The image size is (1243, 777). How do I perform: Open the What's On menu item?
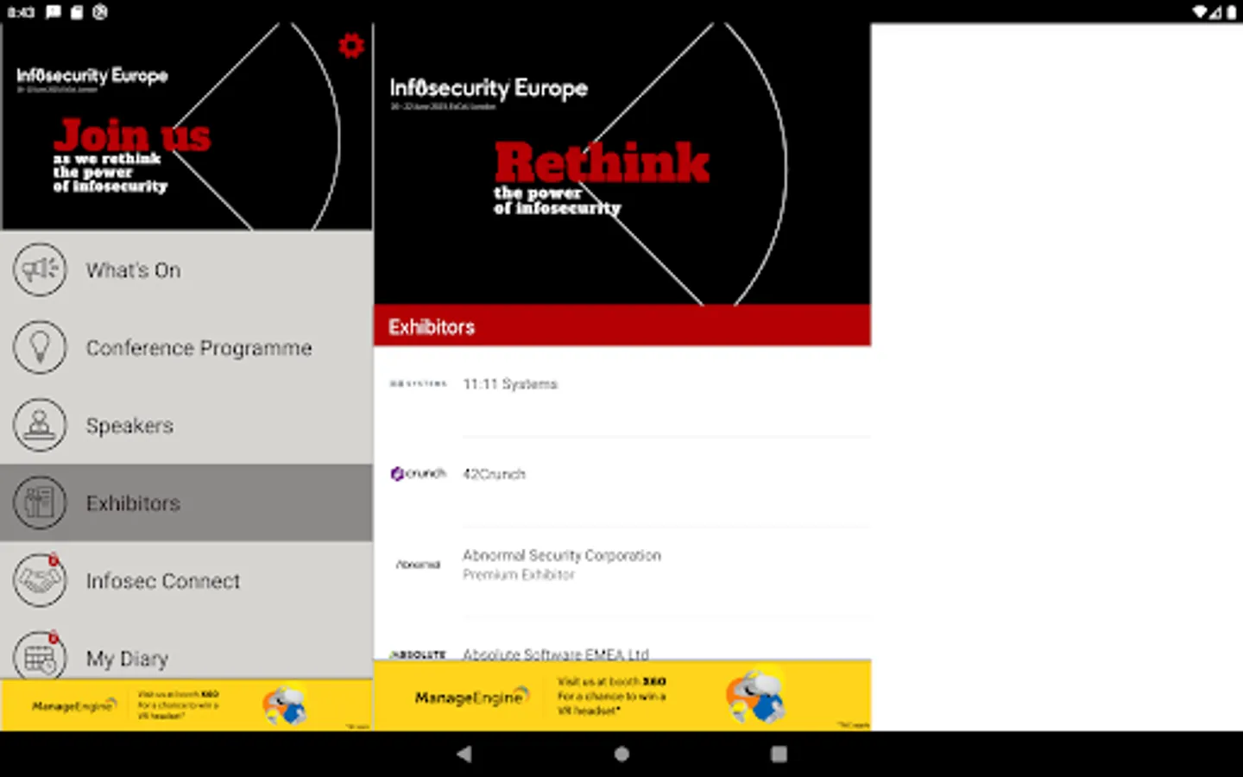pos(186,269)
